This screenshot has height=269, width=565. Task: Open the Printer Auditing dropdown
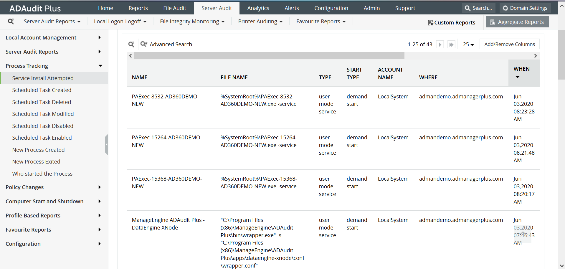click(260, 21)
